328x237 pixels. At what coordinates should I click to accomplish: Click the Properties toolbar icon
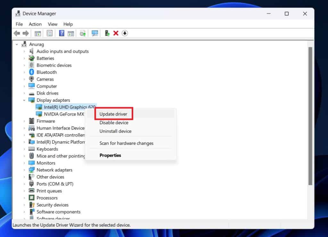click(49, 33)
